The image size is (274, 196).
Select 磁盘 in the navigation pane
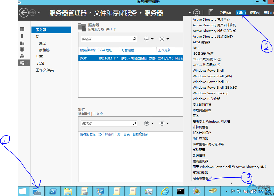[42, 43]
